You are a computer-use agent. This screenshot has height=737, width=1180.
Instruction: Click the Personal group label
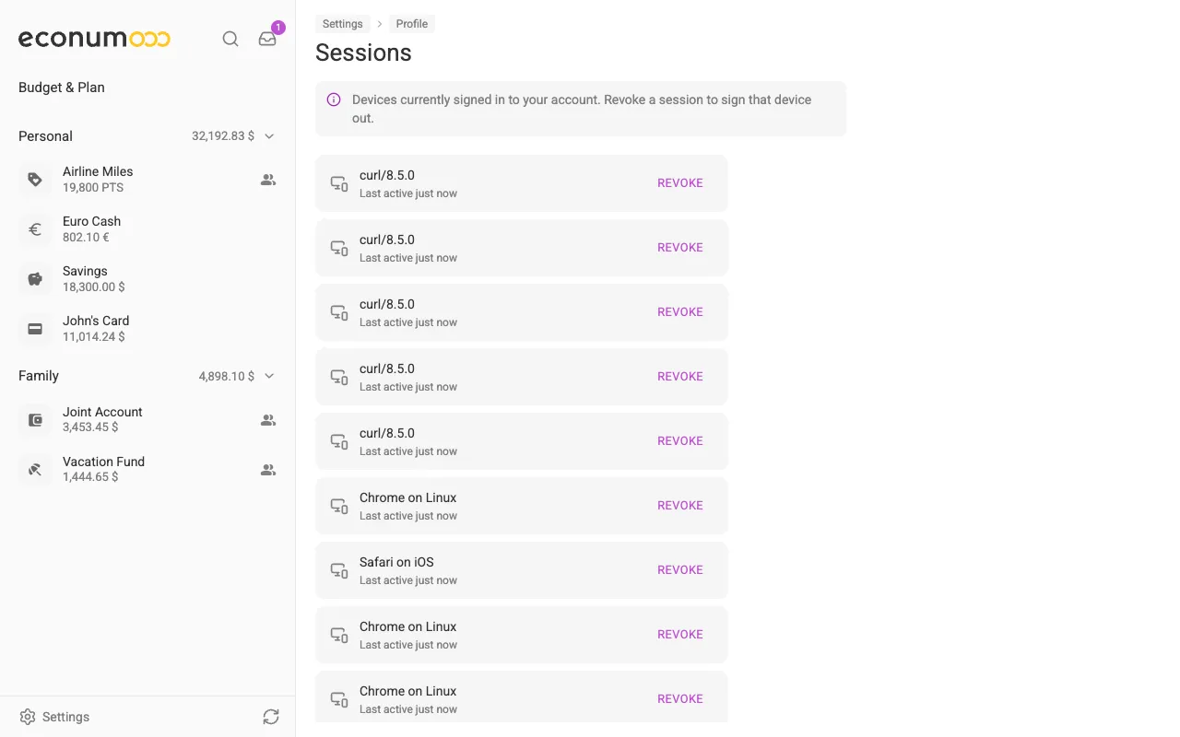click(45, 136)
